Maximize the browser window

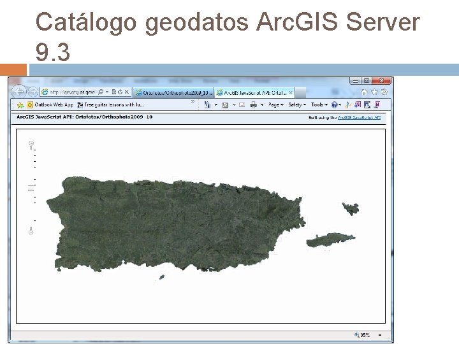coord(366,80)
